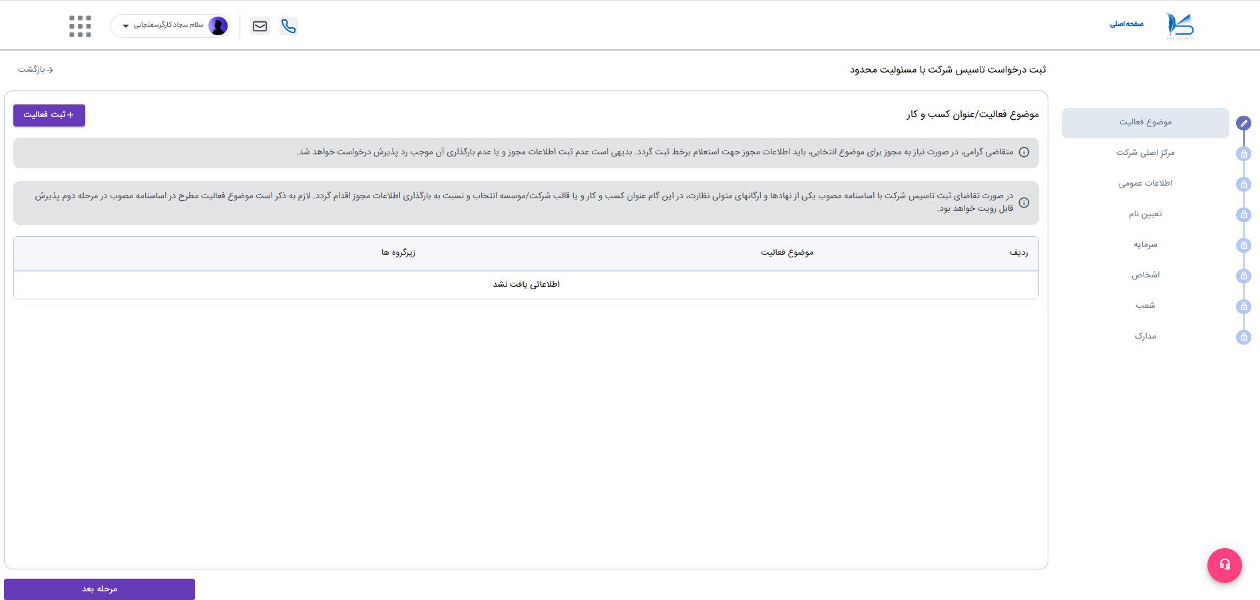
Task: Click info icon of متقاضی گرامی notice
Action: 1024,152
